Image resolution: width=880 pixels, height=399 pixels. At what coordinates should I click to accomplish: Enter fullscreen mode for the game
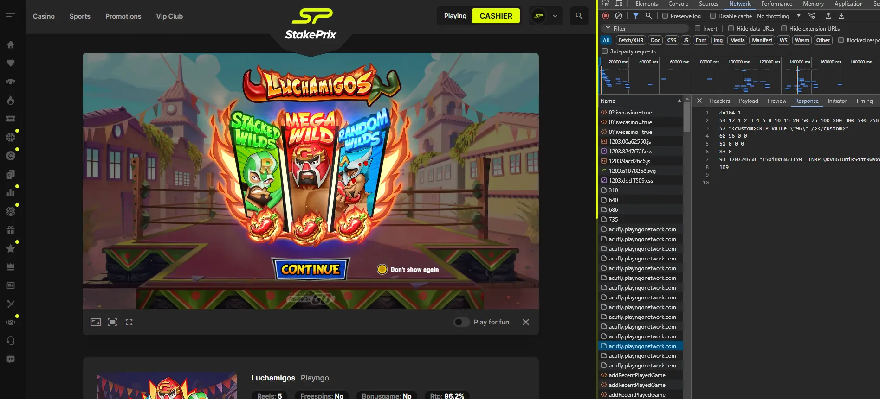click(x=112, y=322)
